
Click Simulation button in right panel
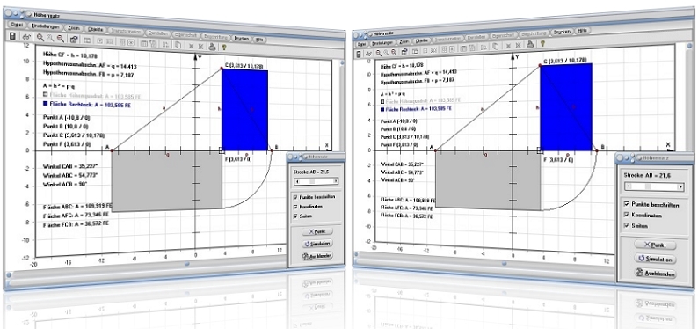[655, 260]
